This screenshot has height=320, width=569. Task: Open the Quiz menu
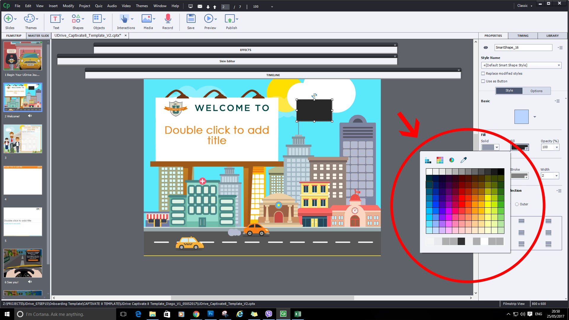point(99,6)
